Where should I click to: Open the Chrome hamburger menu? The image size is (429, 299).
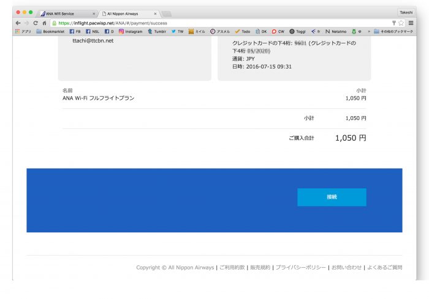(x=411, y=23)
